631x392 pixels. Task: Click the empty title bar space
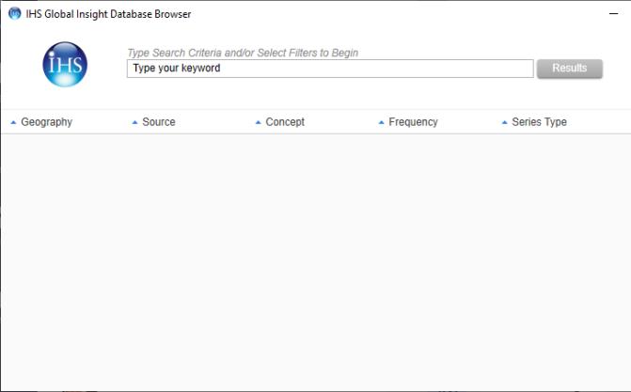point(395,14)
